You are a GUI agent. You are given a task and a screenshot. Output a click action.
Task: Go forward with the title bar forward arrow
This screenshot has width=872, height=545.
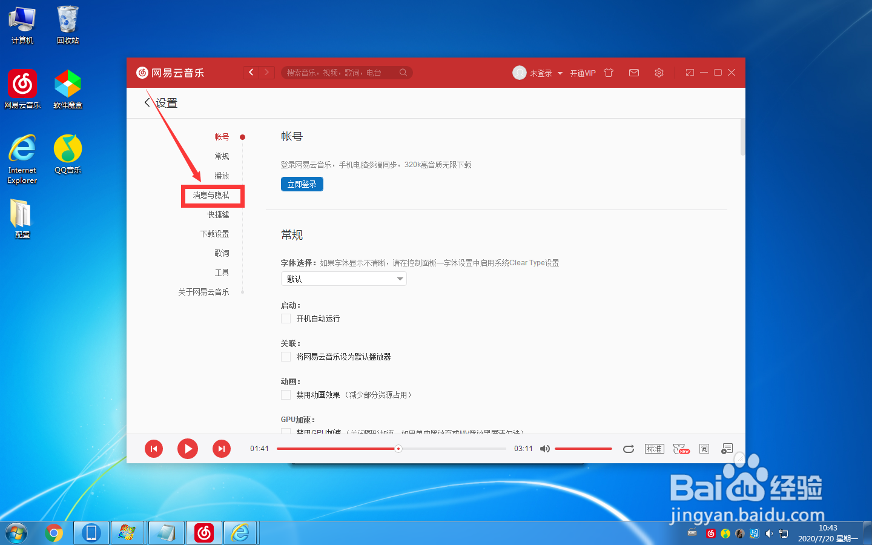click(267, 73)
